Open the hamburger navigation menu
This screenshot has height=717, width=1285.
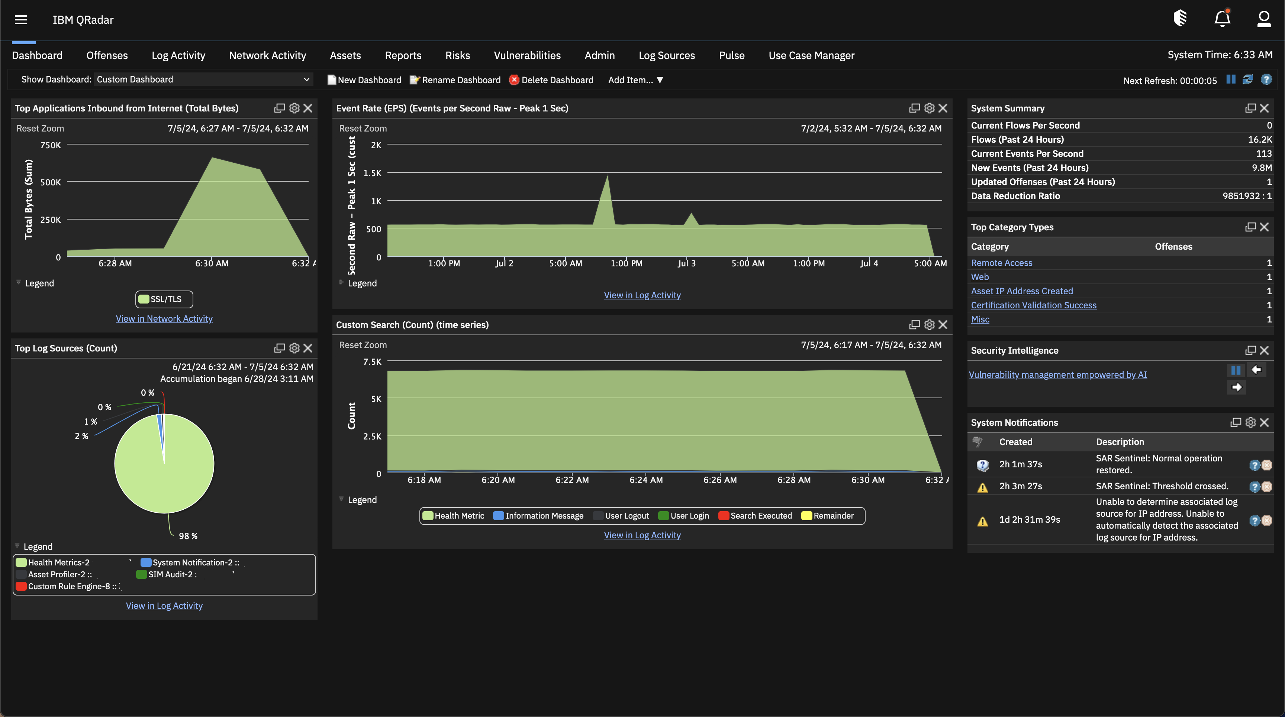pyautogui.click(x=21, y=19)
